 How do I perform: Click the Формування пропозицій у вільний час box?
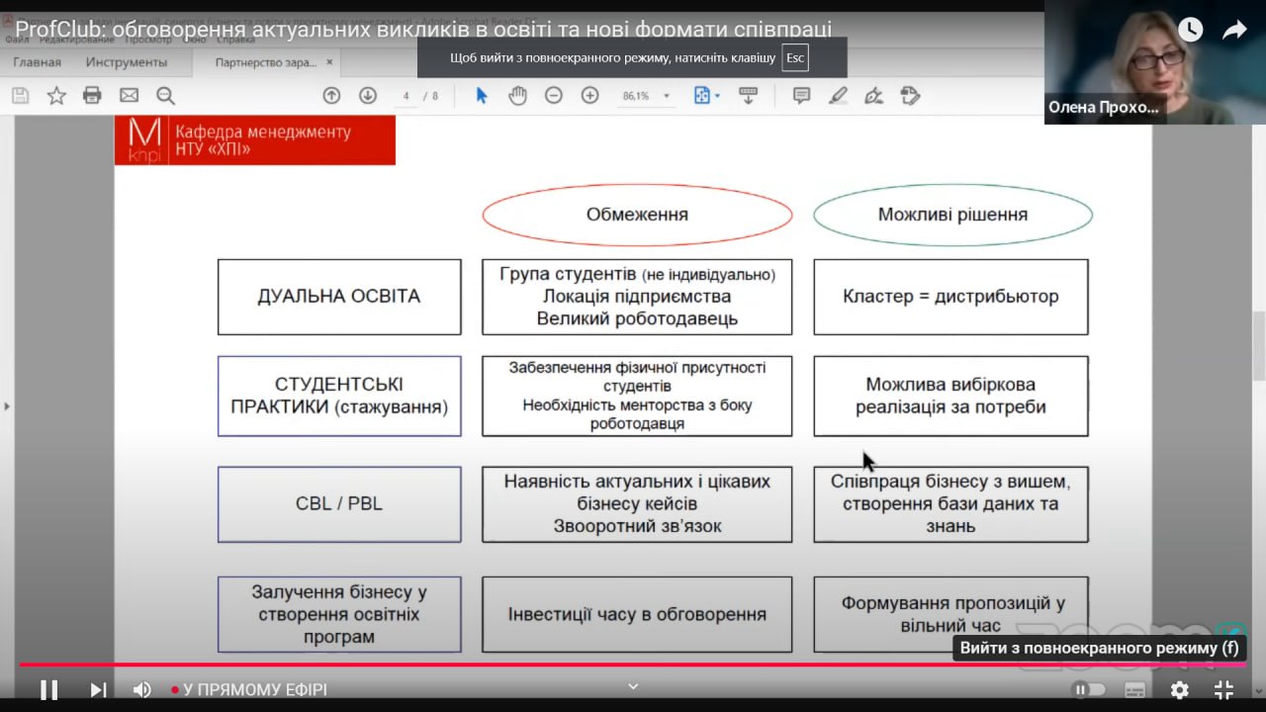[950, 614]
